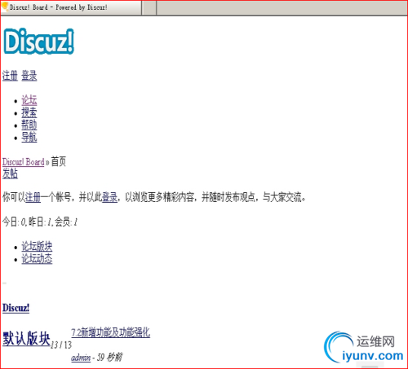Screen dimensions: 408x369
Task: Click the 59 秒前 timestamp
Action: tap(109, 357)
